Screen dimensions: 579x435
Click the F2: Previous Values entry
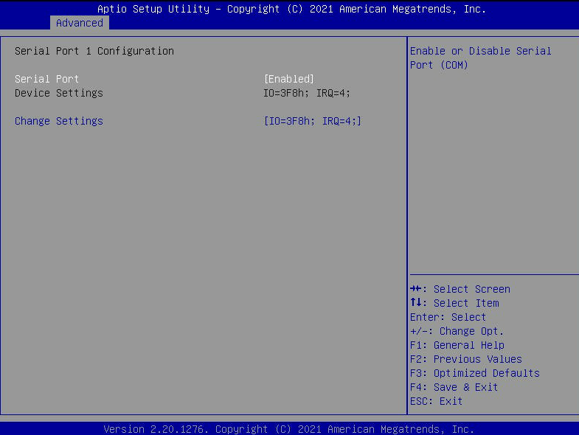(465, 359)
